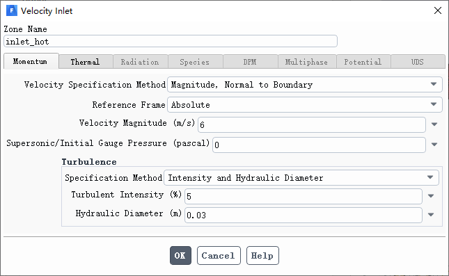
Task: Open the Species tab
Action: point(195,62)
